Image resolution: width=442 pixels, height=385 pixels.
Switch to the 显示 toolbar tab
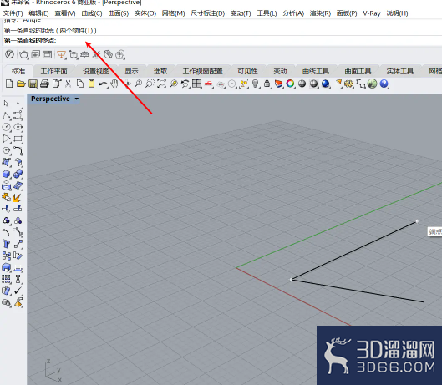(132, 71)
